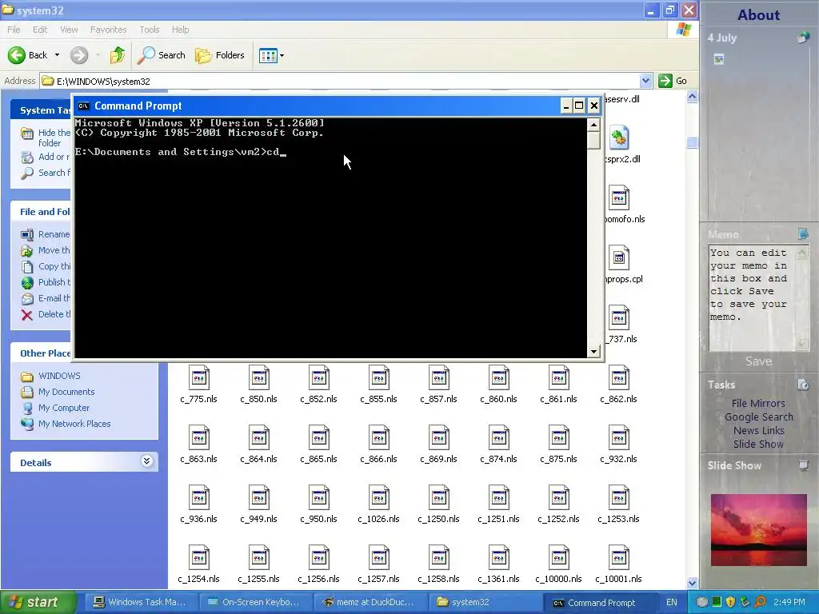Select the c_857.nls file icon

[439, 377]
